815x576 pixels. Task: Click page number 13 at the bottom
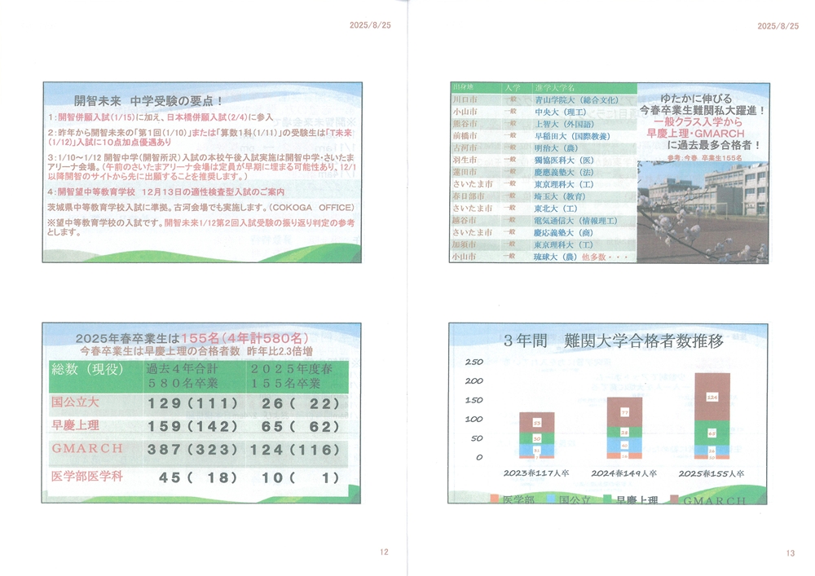tap(790, 553)
